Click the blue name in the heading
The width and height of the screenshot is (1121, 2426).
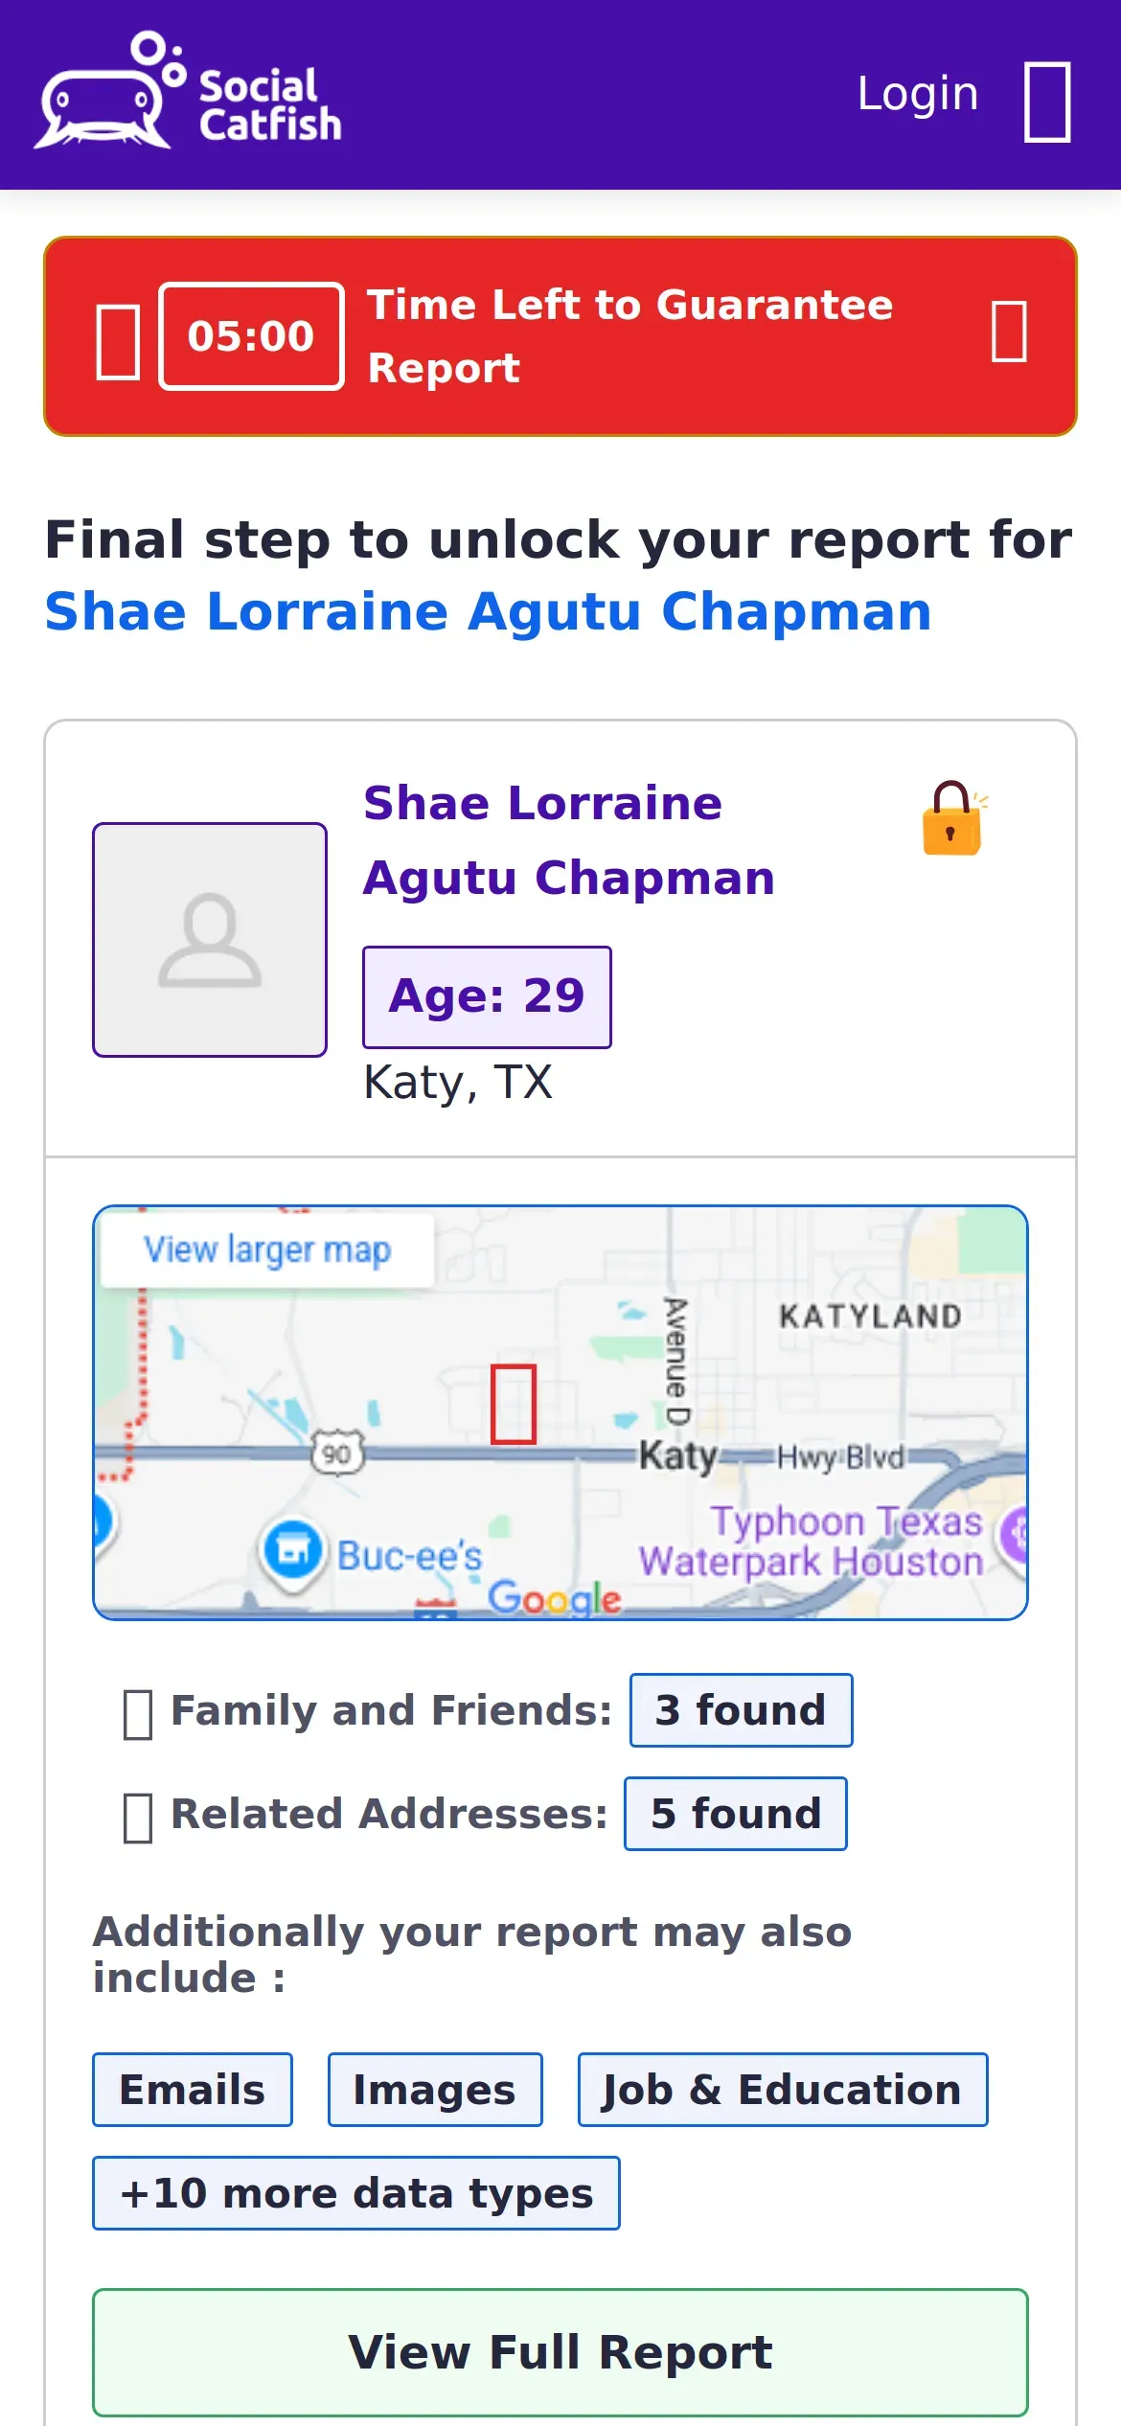[488, 611]
